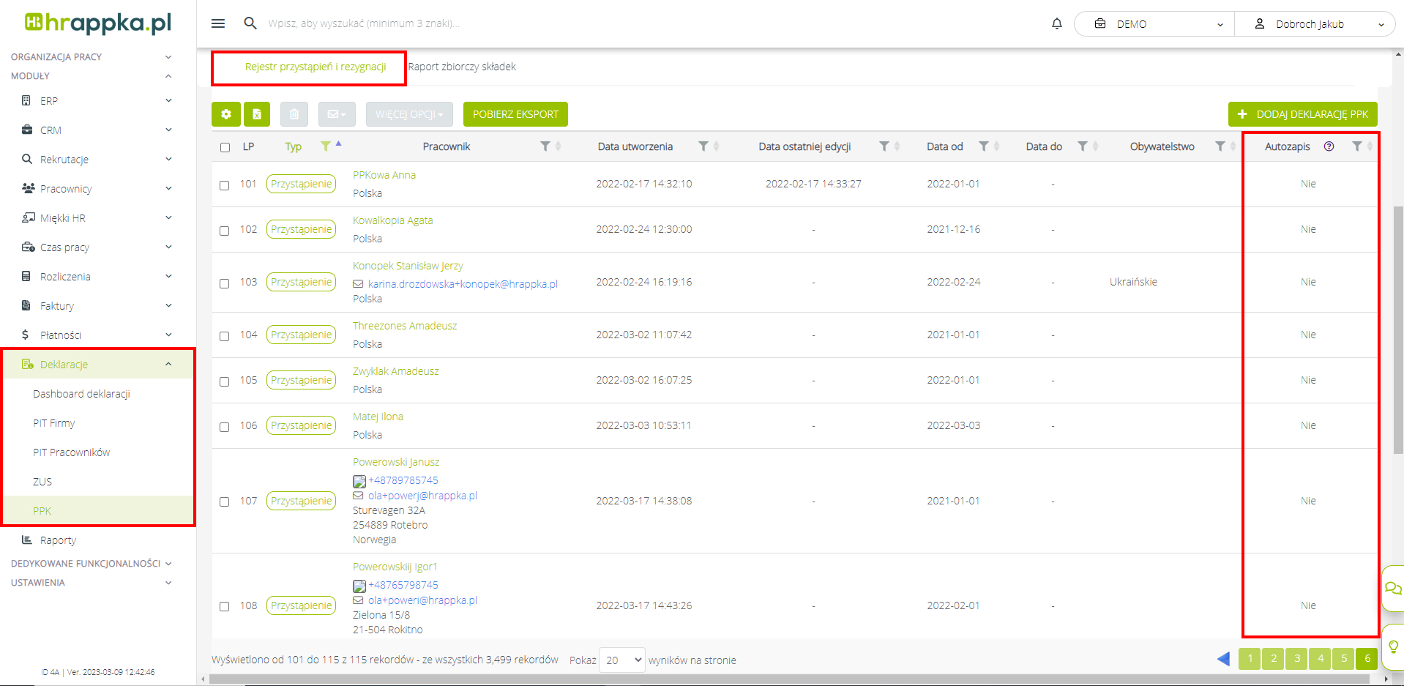Click the green settings gear button
Viewport: 1404px width, 686px height.
click(226, 114)
